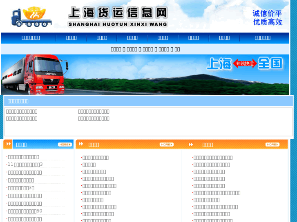This screenshot has width=297, height=222.
Task: Open the seven-character first navigation menu item
Action: tap(31, 38)
